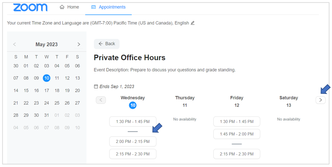Open the Appointments tab
This screenshot has width=332, height=167.
point(108,7)
